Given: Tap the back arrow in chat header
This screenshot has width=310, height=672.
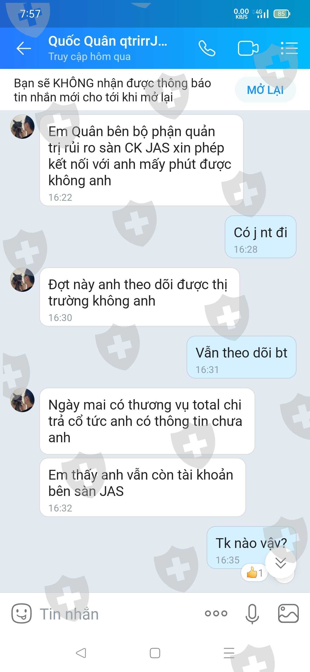Looking at the screenshot, I should click(24, 48).
